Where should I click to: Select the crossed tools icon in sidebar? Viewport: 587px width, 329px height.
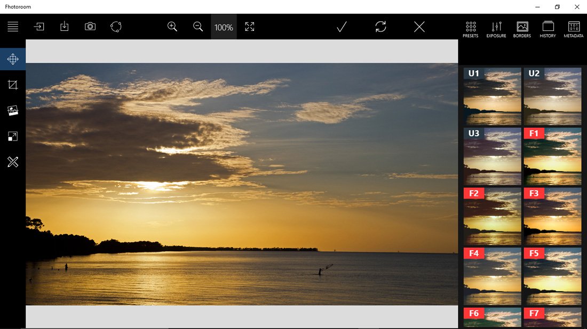[x=13, y=162]
